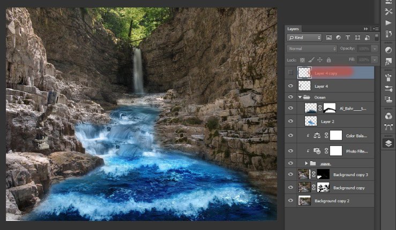Open the Kind filter type dropdown

click(304, 38)
